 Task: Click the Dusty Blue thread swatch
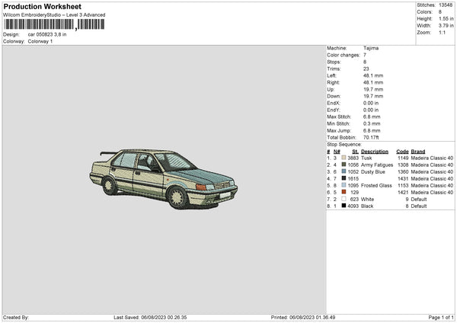[344, 171]
